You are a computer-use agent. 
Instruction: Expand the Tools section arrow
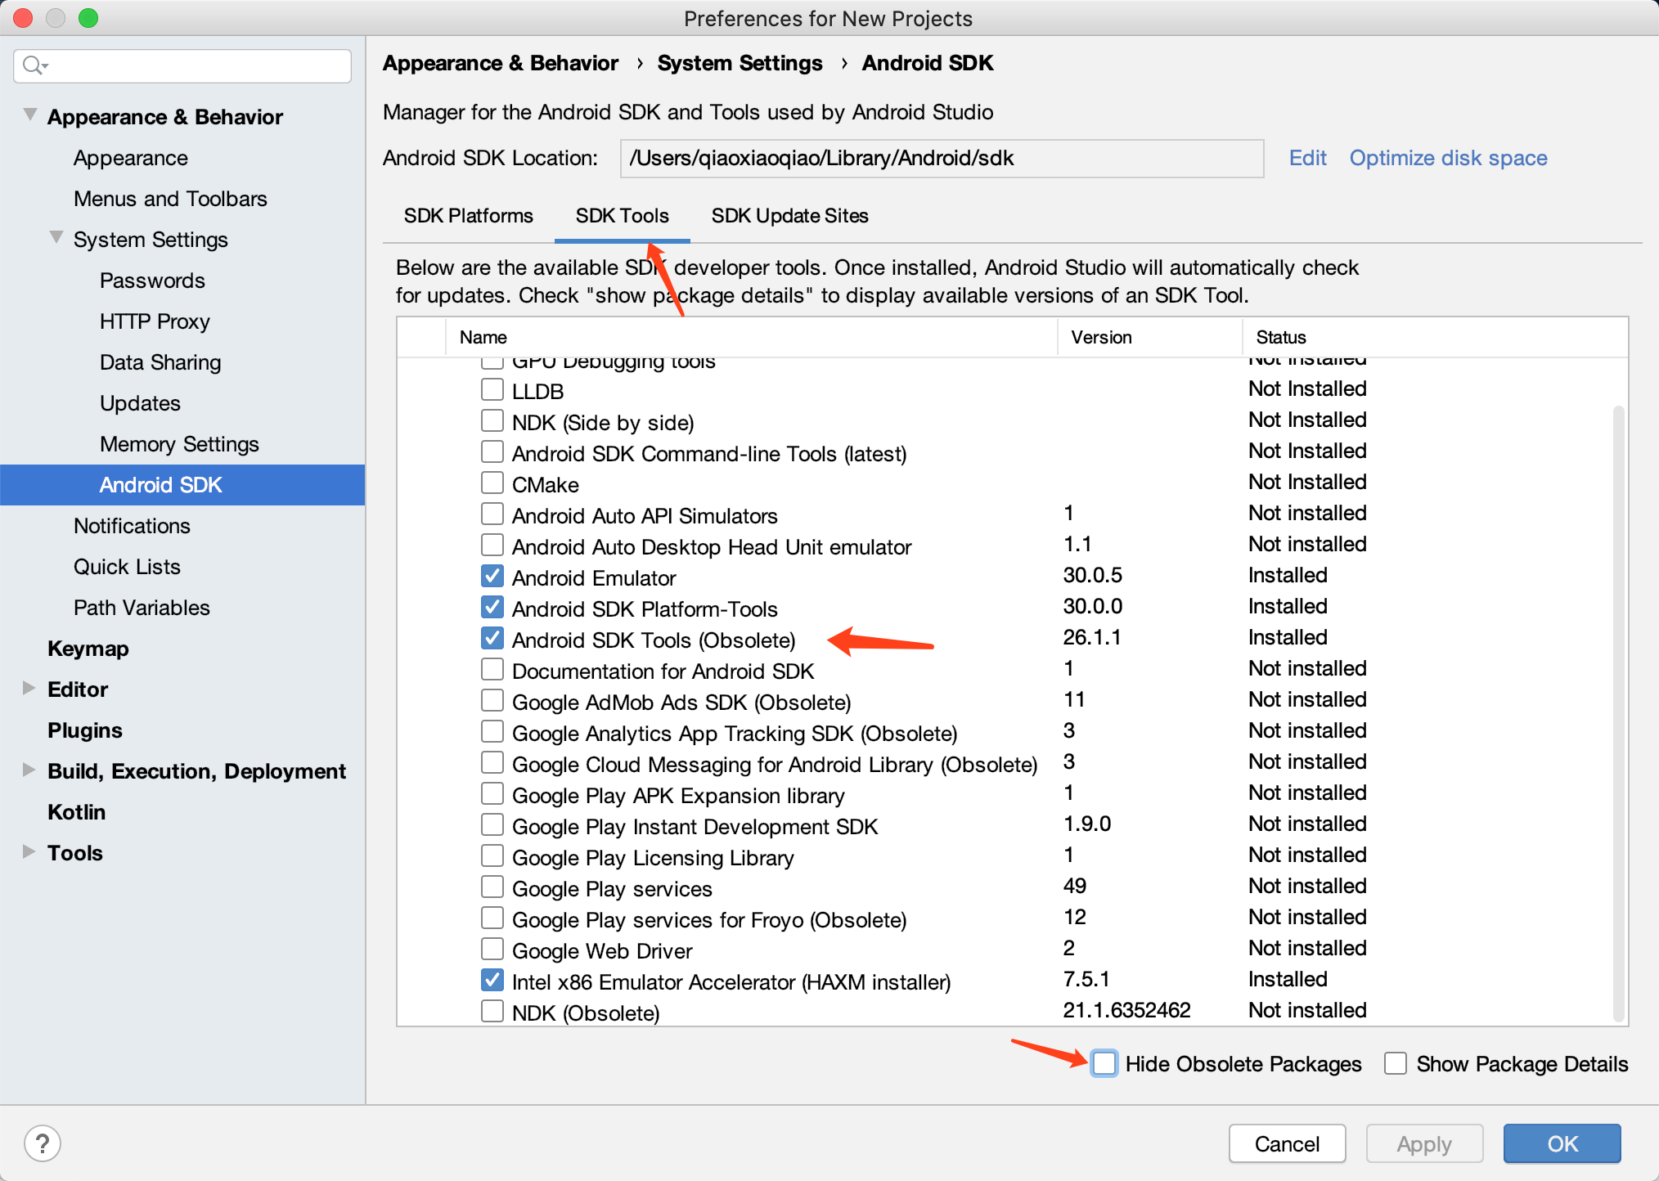click(x=29, y=851)
